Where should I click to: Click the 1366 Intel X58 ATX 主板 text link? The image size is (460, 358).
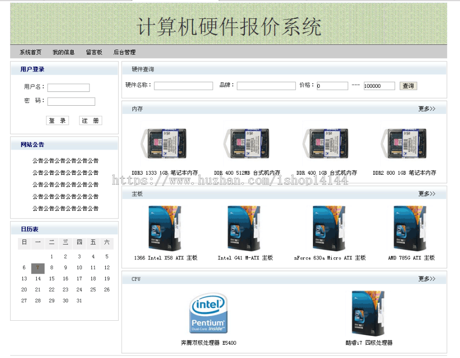pos(166,258)
